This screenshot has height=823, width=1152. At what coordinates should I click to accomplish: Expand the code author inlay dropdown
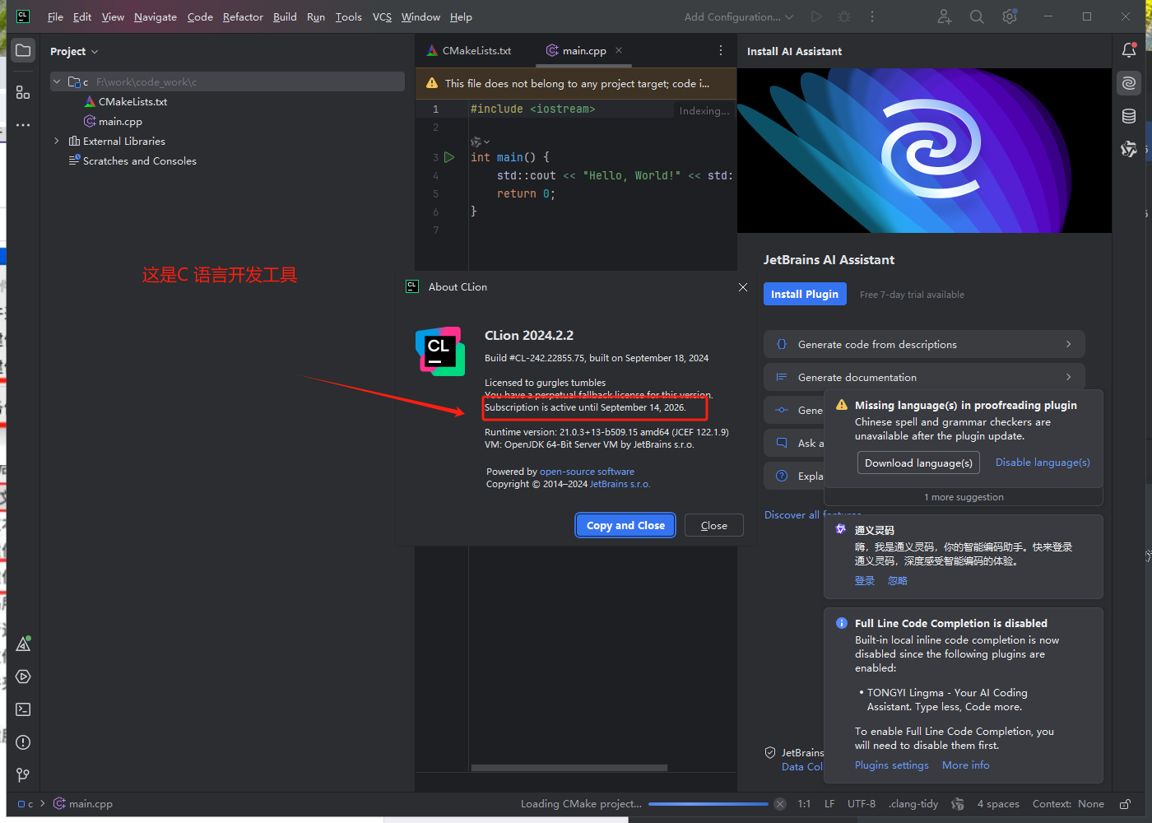(x=480, y=142)
